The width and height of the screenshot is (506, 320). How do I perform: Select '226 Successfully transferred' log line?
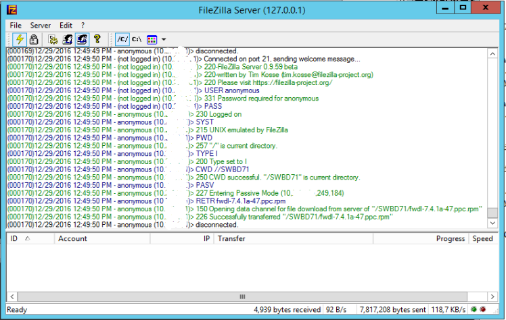click(x=200, y=217)
